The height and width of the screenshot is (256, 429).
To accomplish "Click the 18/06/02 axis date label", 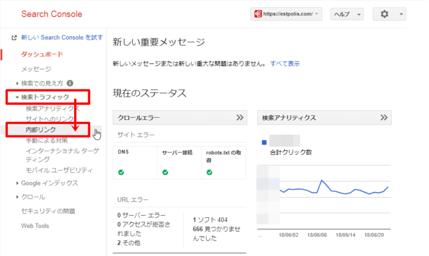I will pos(289,235).
